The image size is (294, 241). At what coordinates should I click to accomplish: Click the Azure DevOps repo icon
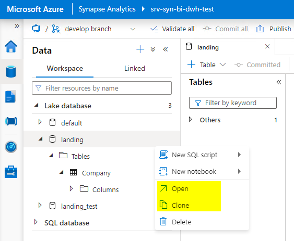36,29
